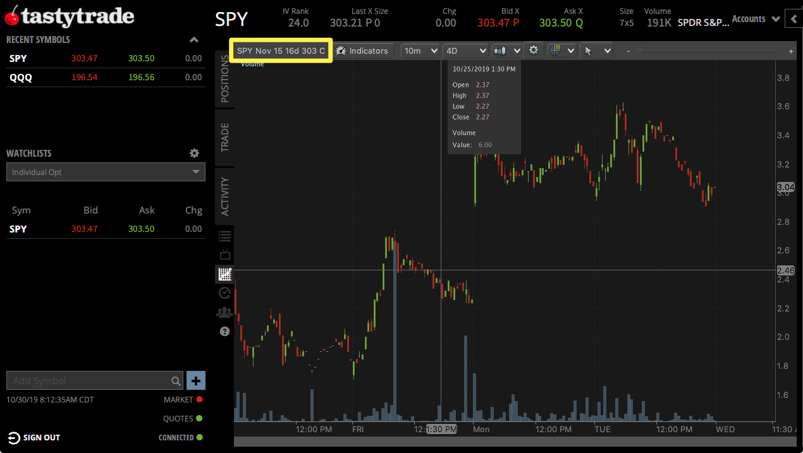Open the history clock icon
The width and height of the screenshot is (803, 453).
pyautogui.click(x=224, y=293)
